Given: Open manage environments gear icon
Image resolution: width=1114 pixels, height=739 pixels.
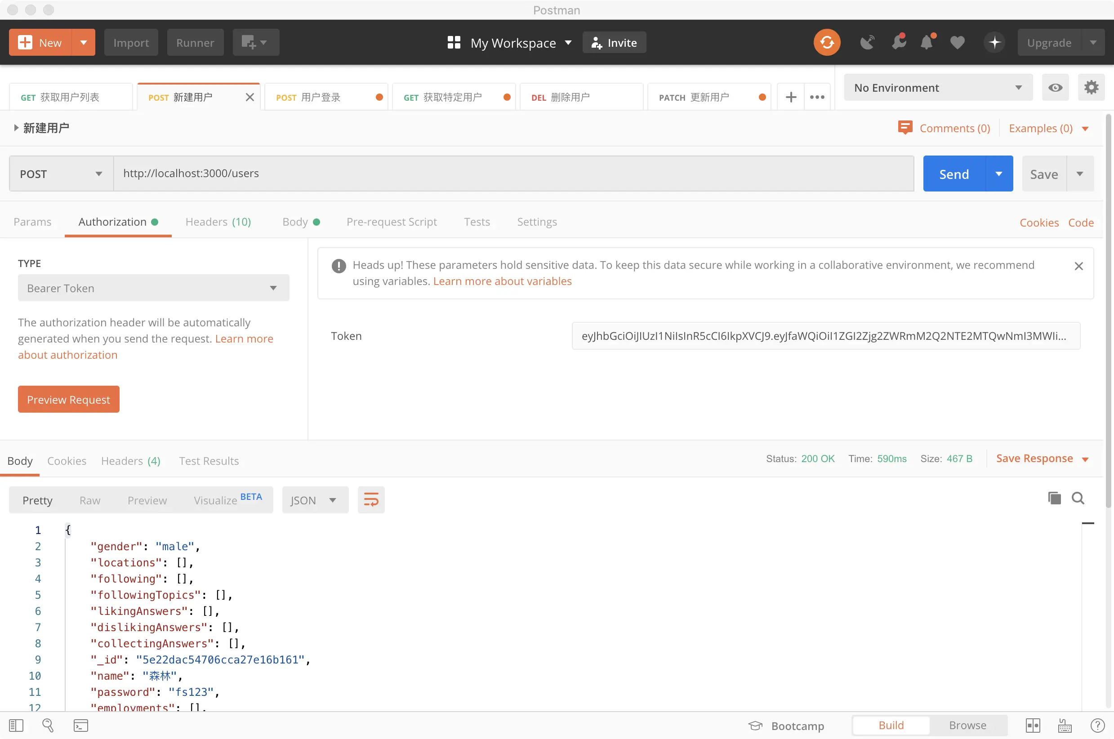Looking at the screenshot, I should 1091,87.
